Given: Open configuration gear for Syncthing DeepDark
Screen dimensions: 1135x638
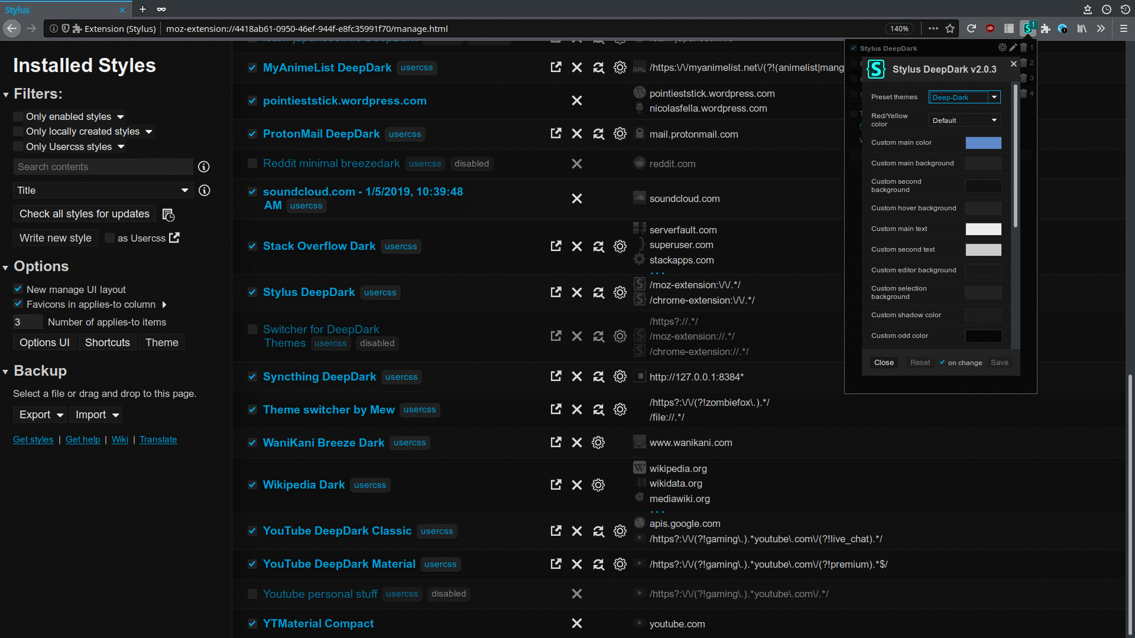Looking at the screenshot, I should click(620, 377).
